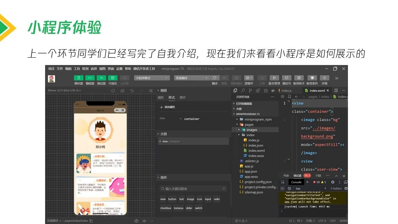The image size is (398, 224).
Task: Click the inspect element picker icon
Action: [283, 182]
